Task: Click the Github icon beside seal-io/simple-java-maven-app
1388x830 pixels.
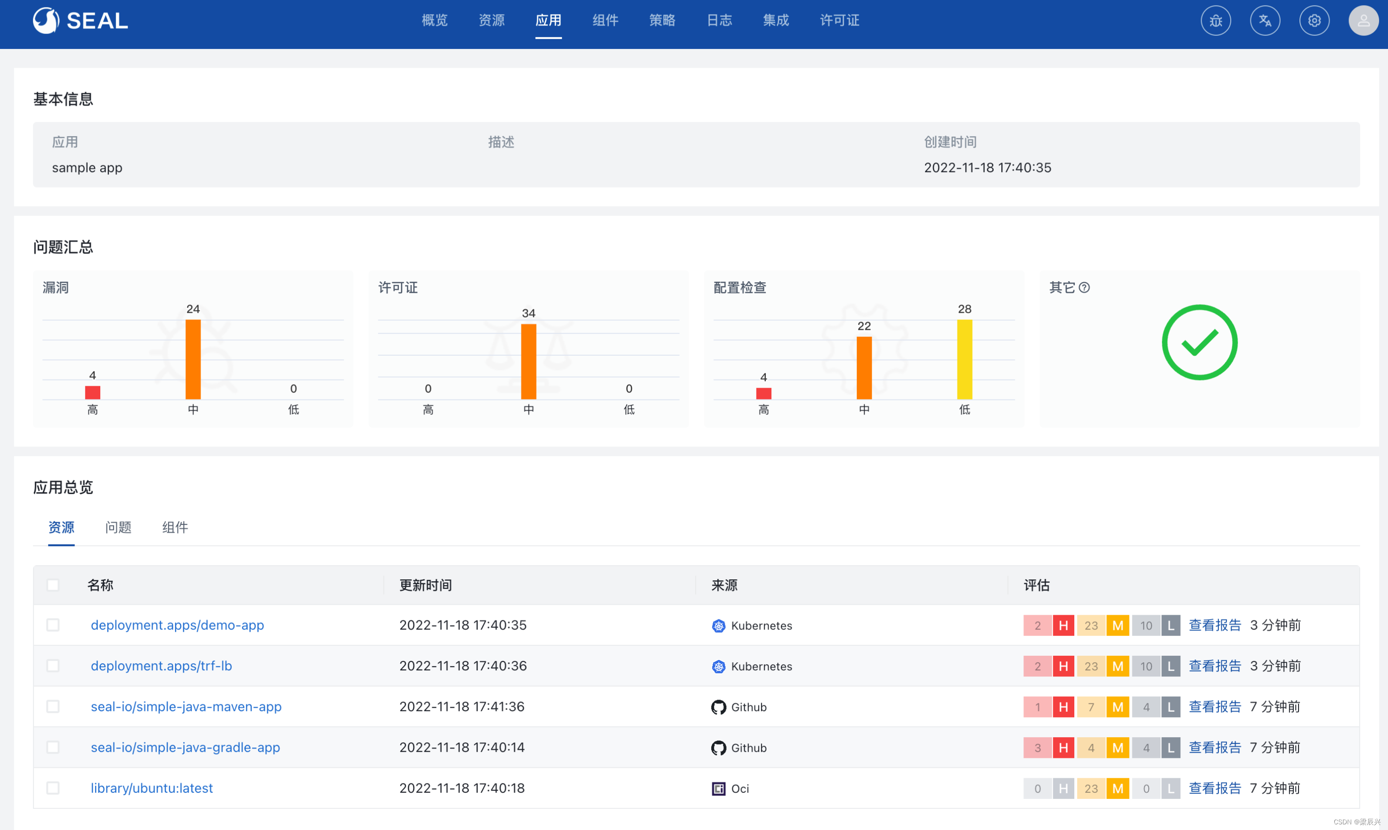Action: (718, 707)
